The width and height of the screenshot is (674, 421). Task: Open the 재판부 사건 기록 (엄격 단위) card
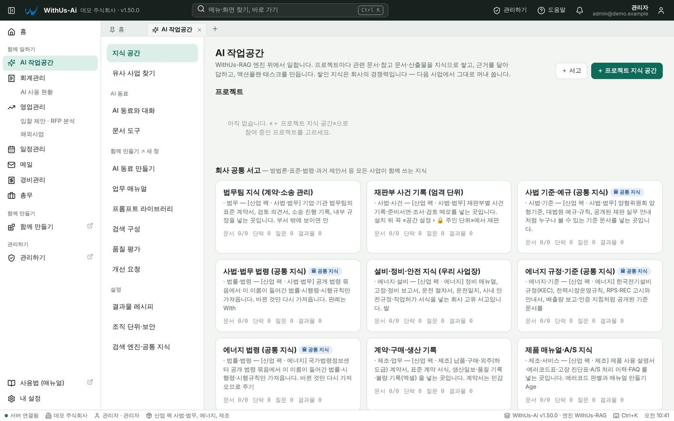tap(439, 217)
